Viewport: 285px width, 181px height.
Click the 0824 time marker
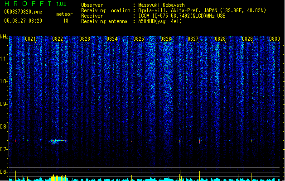pos(112,39)
